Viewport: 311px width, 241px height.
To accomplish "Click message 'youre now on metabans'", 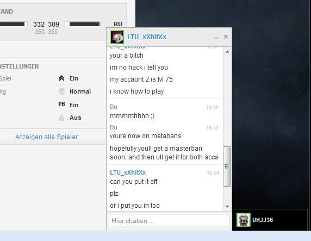I will tap(146, 136).
